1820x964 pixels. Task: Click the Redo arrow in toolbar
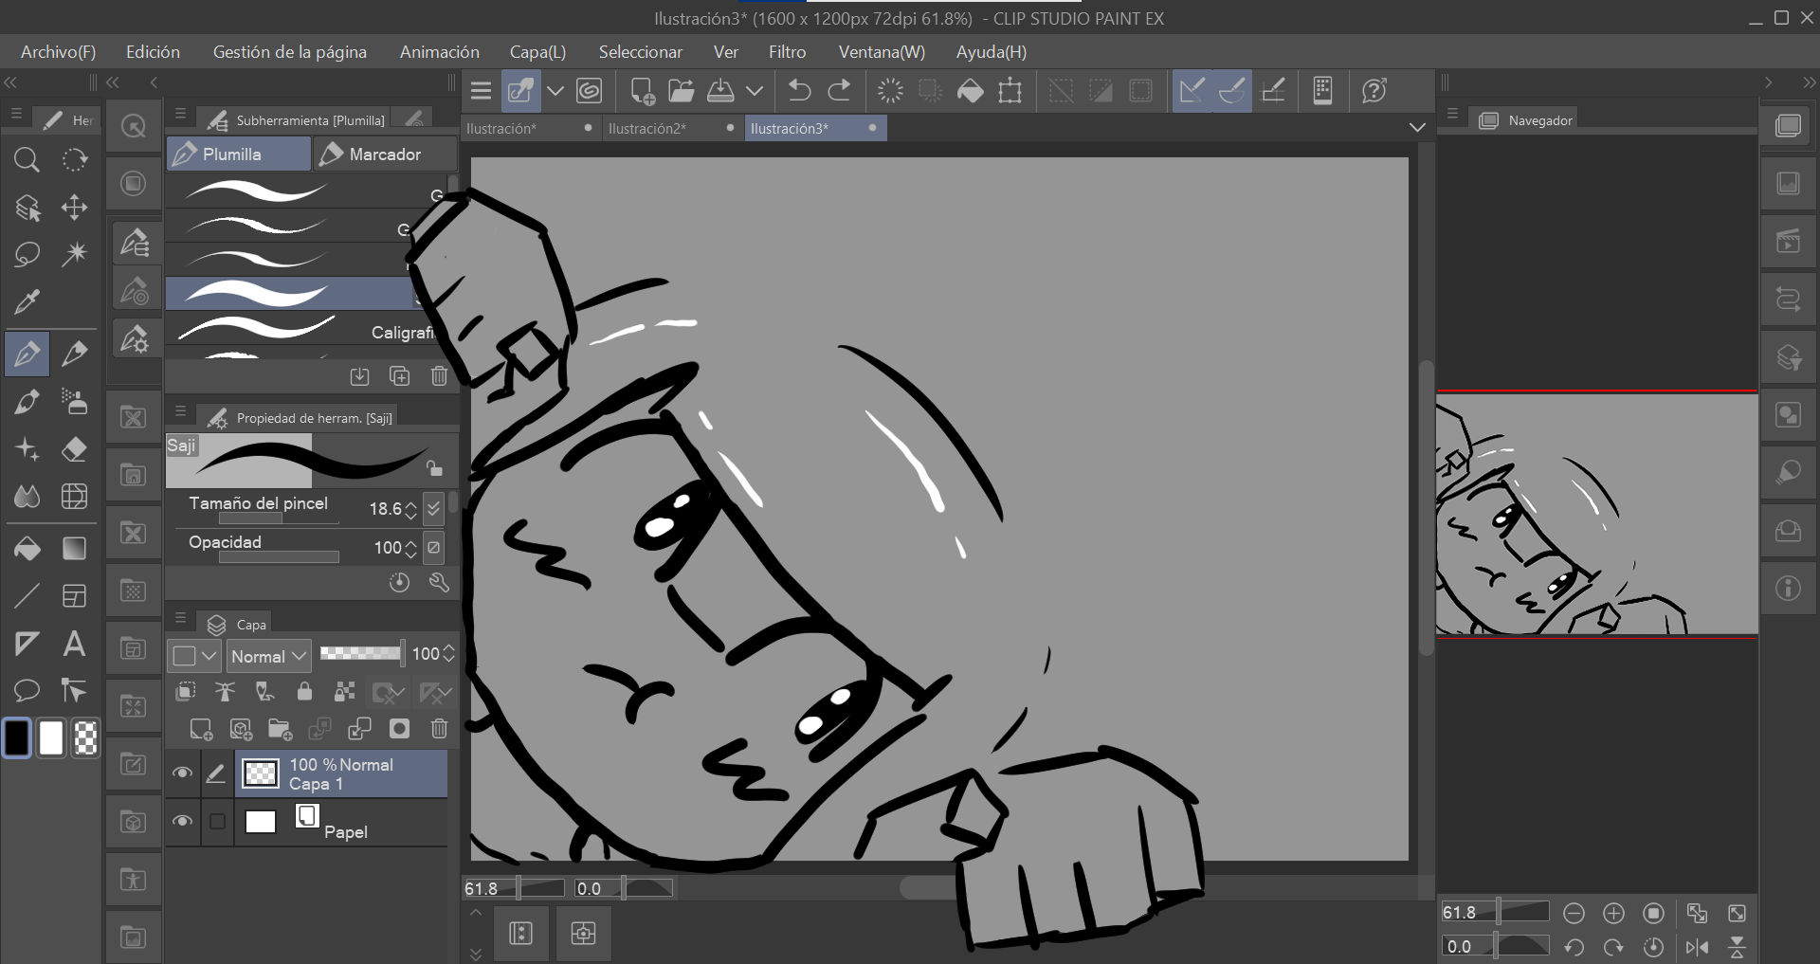[840, 91]
